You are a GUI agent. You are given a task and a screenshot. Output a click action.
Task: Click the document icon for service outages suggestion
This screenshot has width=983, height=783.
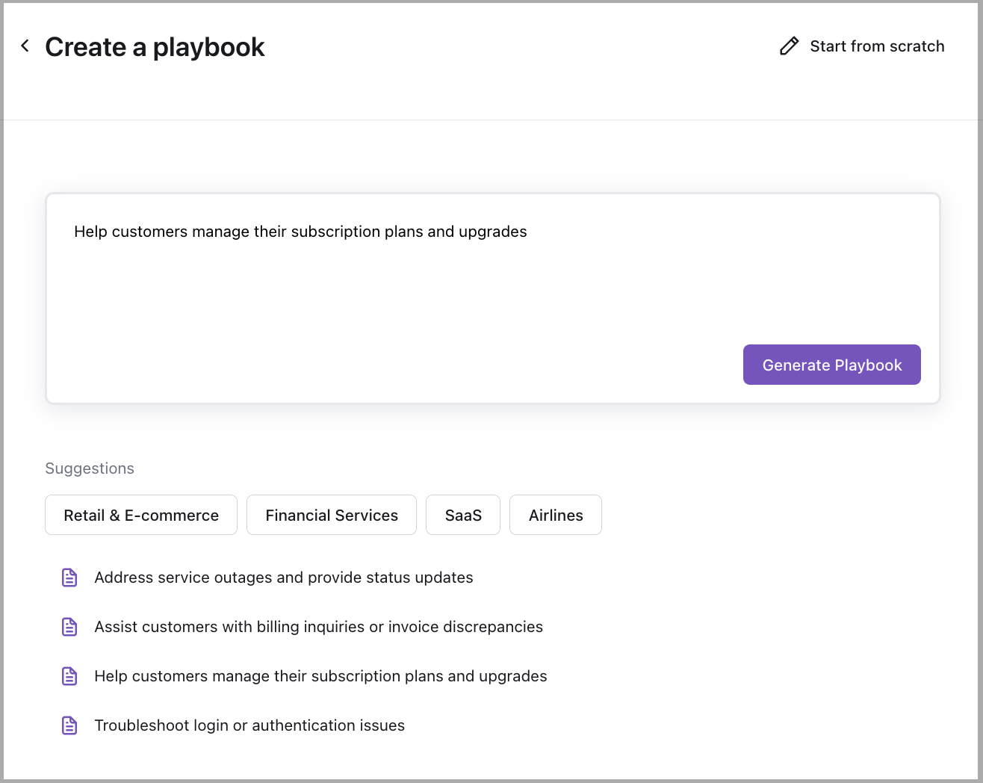click(x=69, y=578)
